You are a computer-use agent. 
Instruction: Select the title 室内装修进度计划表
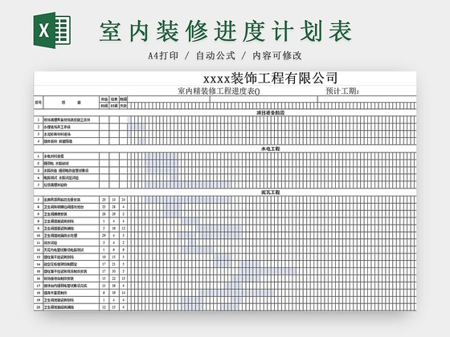[226, 31]
